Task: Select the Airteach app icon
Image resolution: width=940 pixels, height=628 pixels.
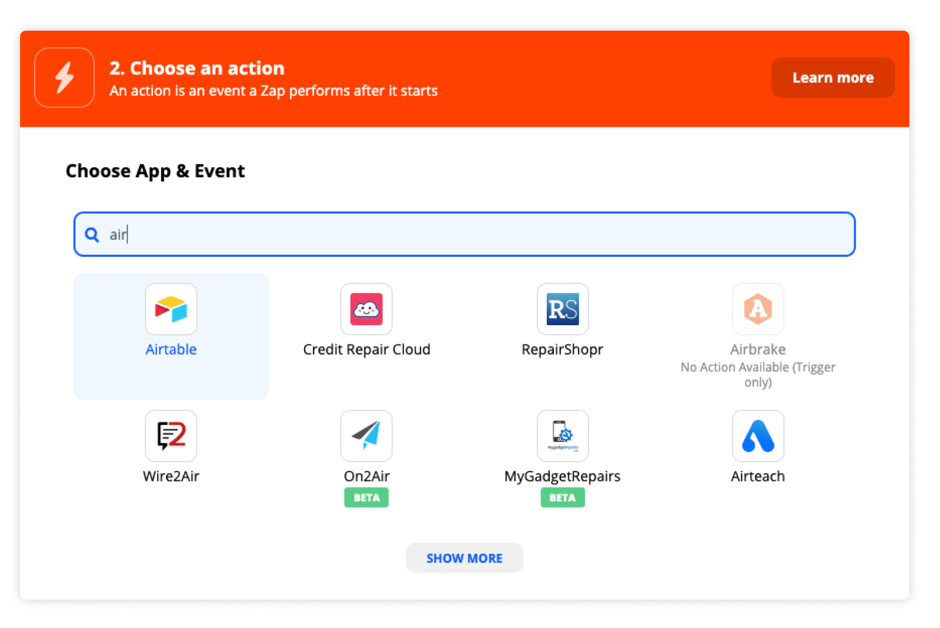Action: click(758, 436)
